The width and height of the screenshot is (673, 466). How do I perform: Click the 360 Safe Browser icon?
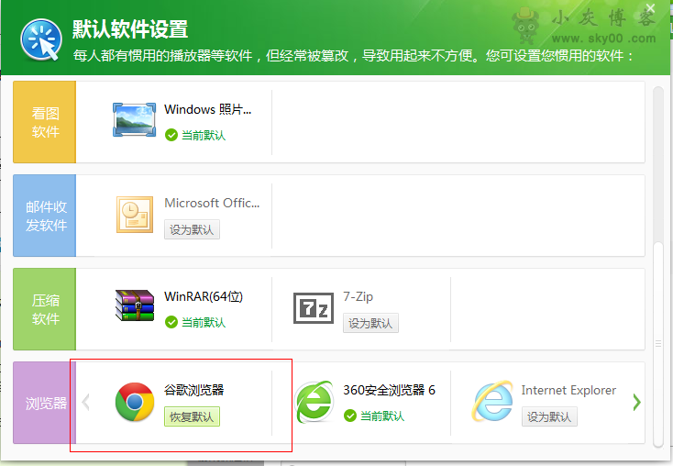[314, 402]
